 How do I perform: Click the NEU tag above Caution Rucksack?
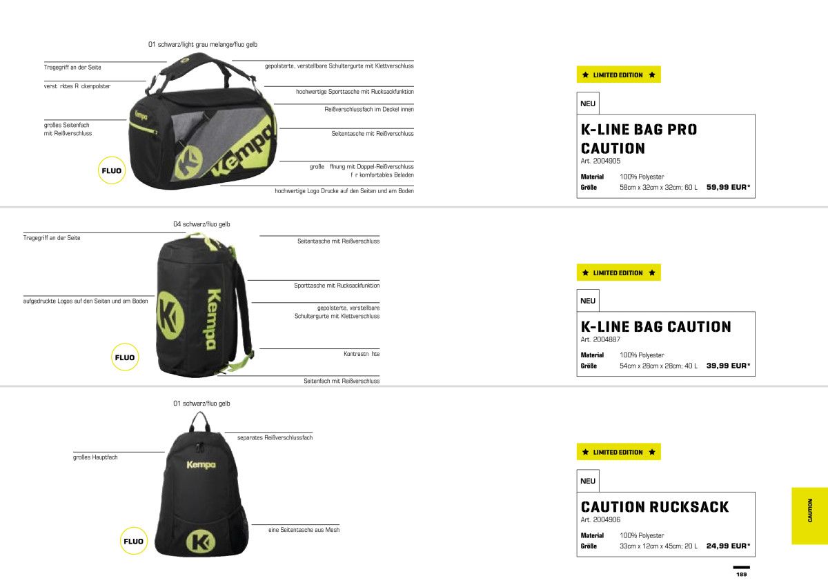click(588, 481)
